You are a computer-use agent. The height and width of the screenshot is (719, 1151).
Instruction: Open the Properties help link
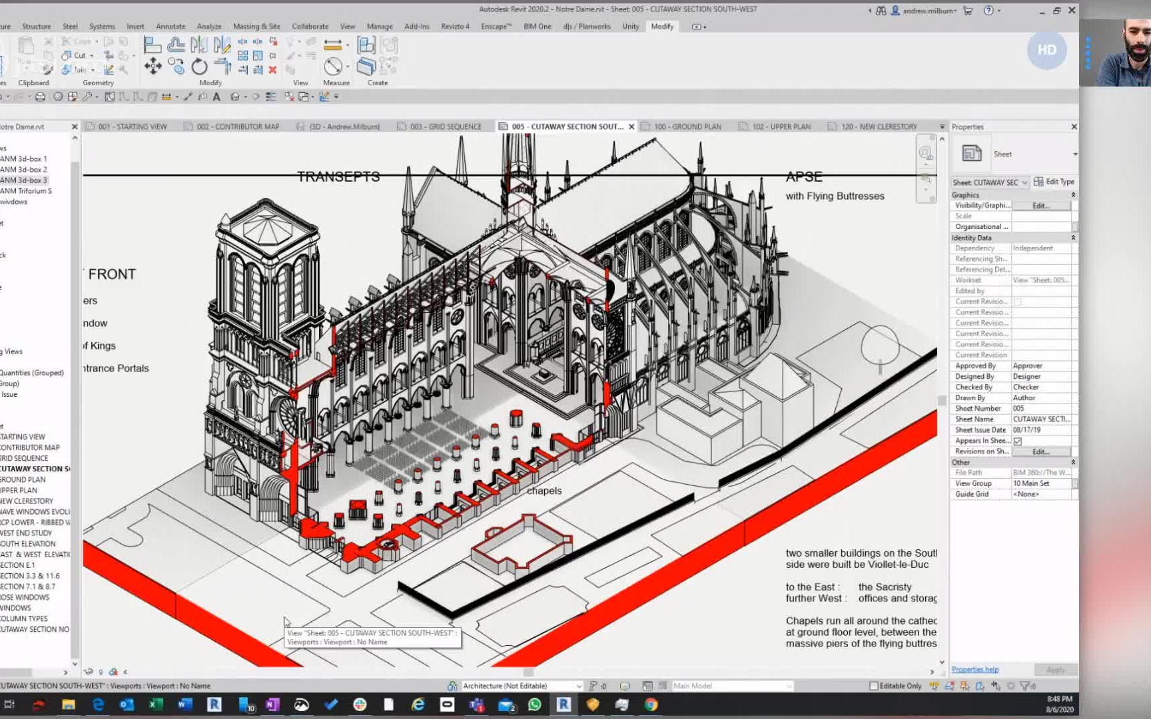tap(974, 670)
